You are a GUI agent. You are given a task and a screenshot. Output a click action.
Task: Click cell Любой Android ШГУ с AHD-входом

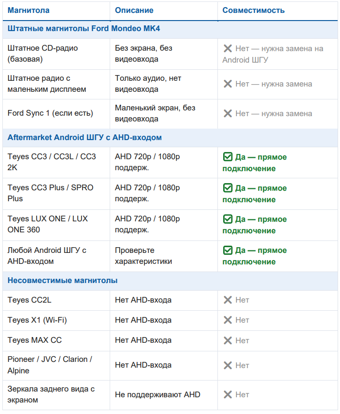(x=56, y=256)
